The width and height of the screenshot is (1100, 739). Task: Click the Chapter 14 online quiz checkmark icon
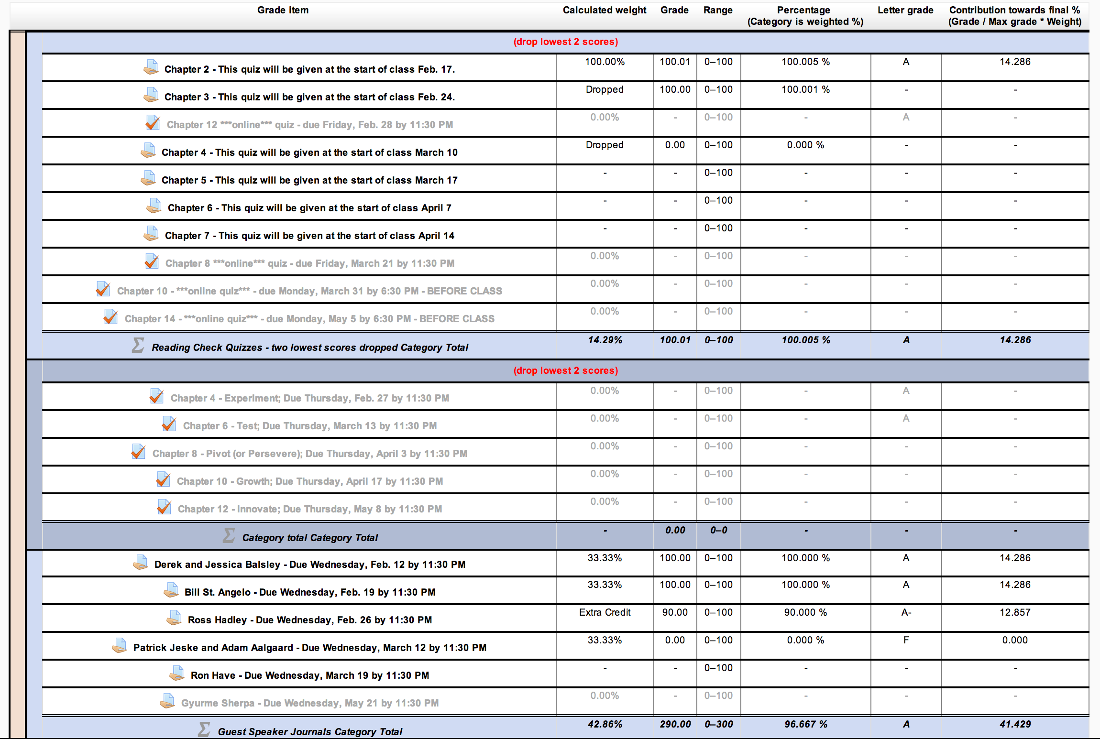pyautogui.click(x=111, y=317)
